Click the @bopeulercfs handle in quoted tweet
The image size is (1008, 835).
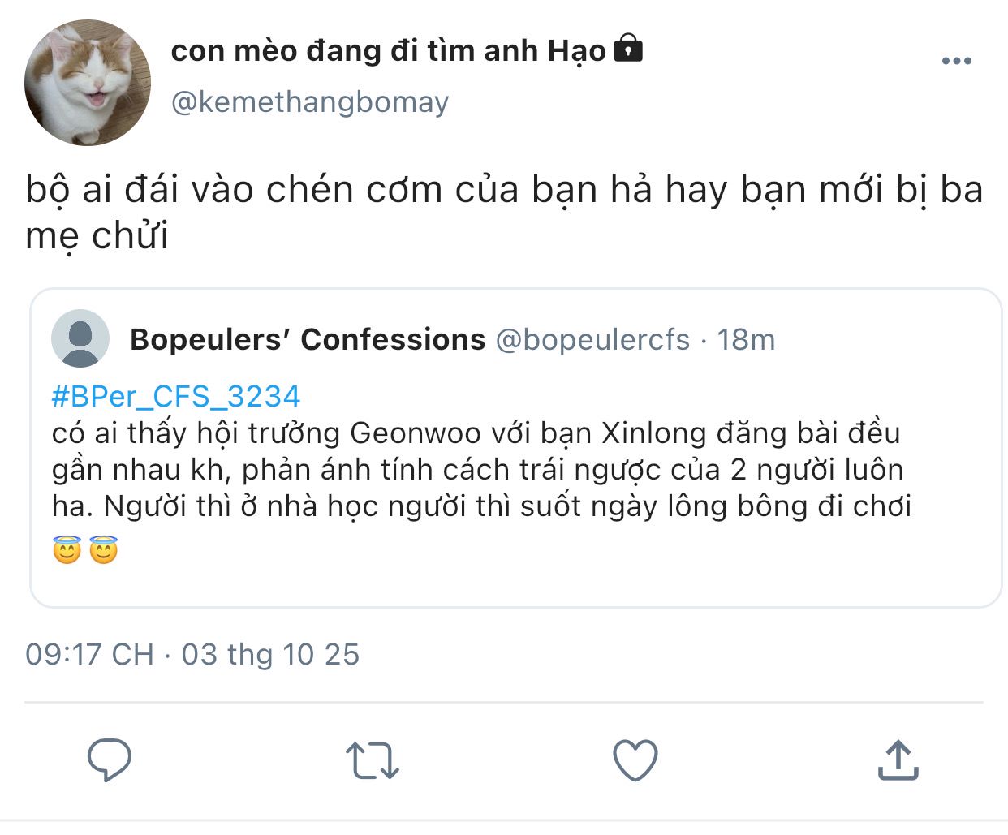pos(592,339)
